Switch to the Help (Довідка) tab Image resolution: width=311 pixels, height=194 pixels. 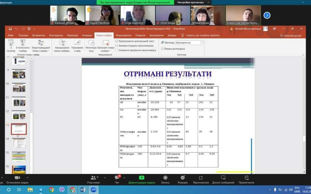tap(172, 35)
